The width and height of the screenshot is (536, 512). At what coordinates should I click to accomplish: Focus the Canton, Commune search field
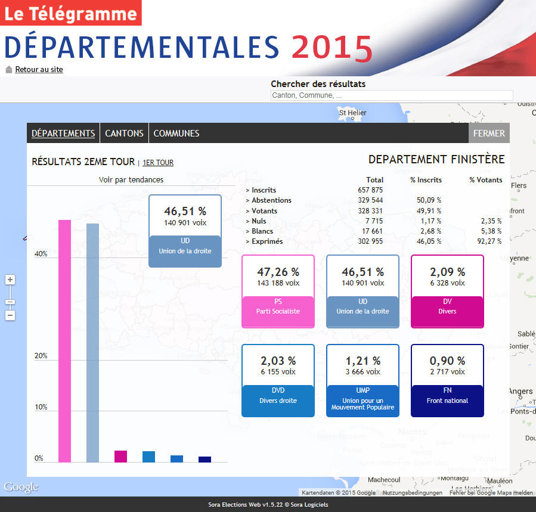pos(392,95)
